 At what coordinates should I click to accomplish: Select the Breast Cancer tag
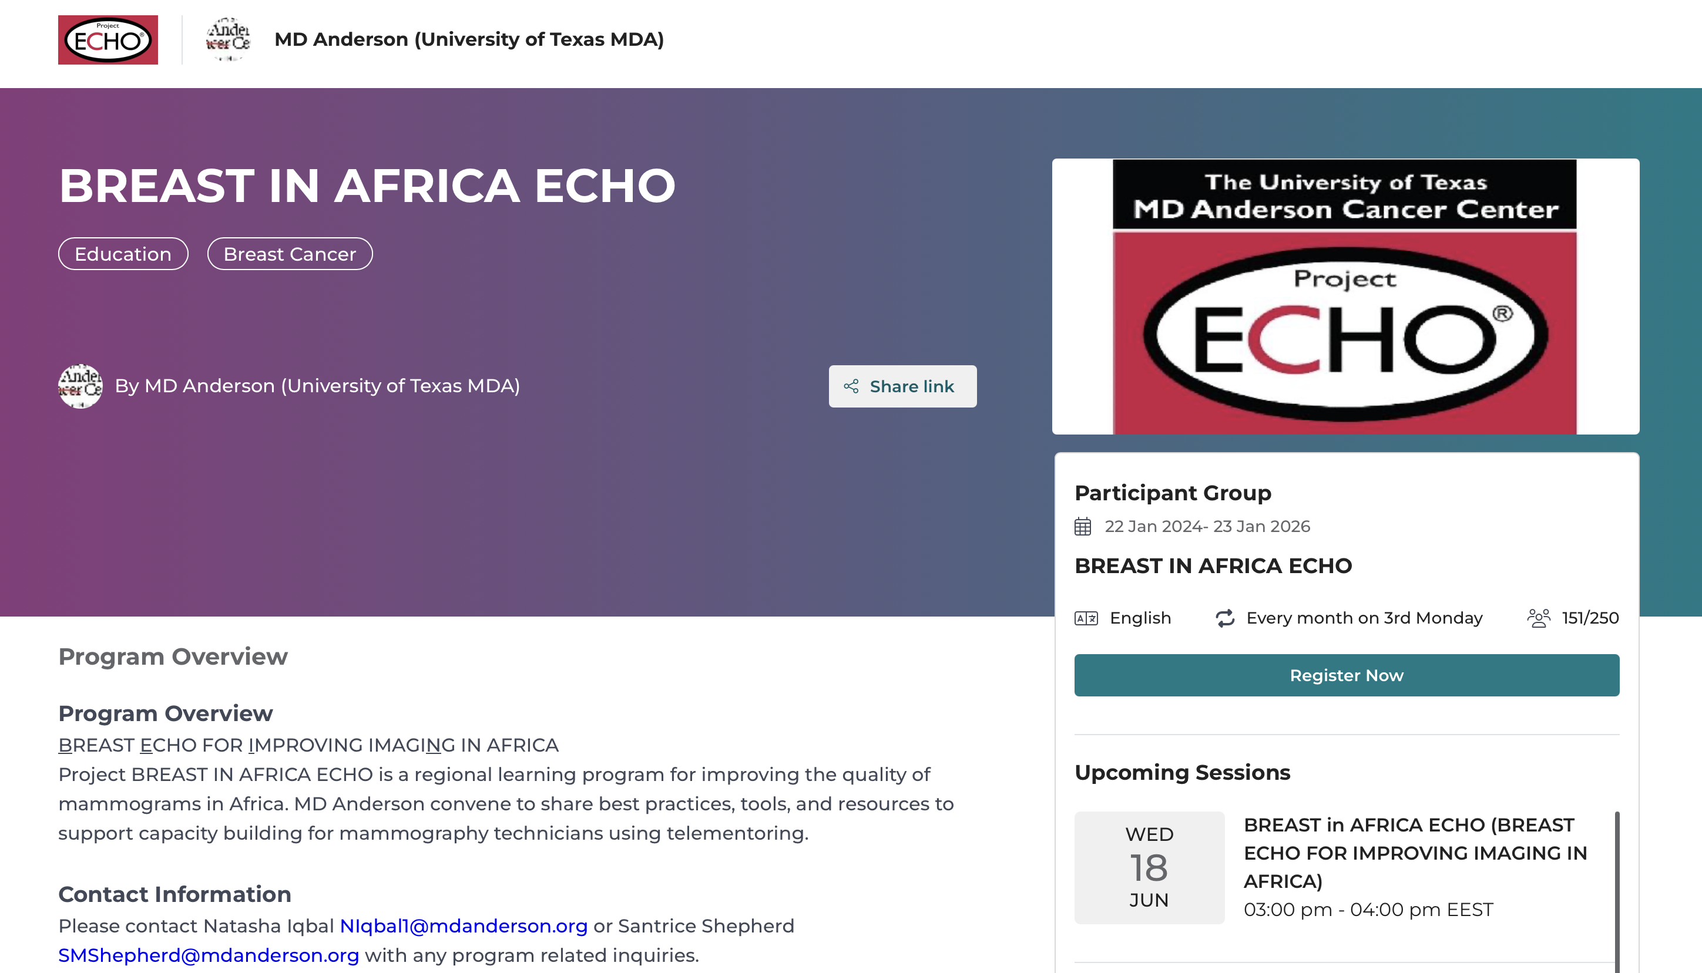[290, 254]
